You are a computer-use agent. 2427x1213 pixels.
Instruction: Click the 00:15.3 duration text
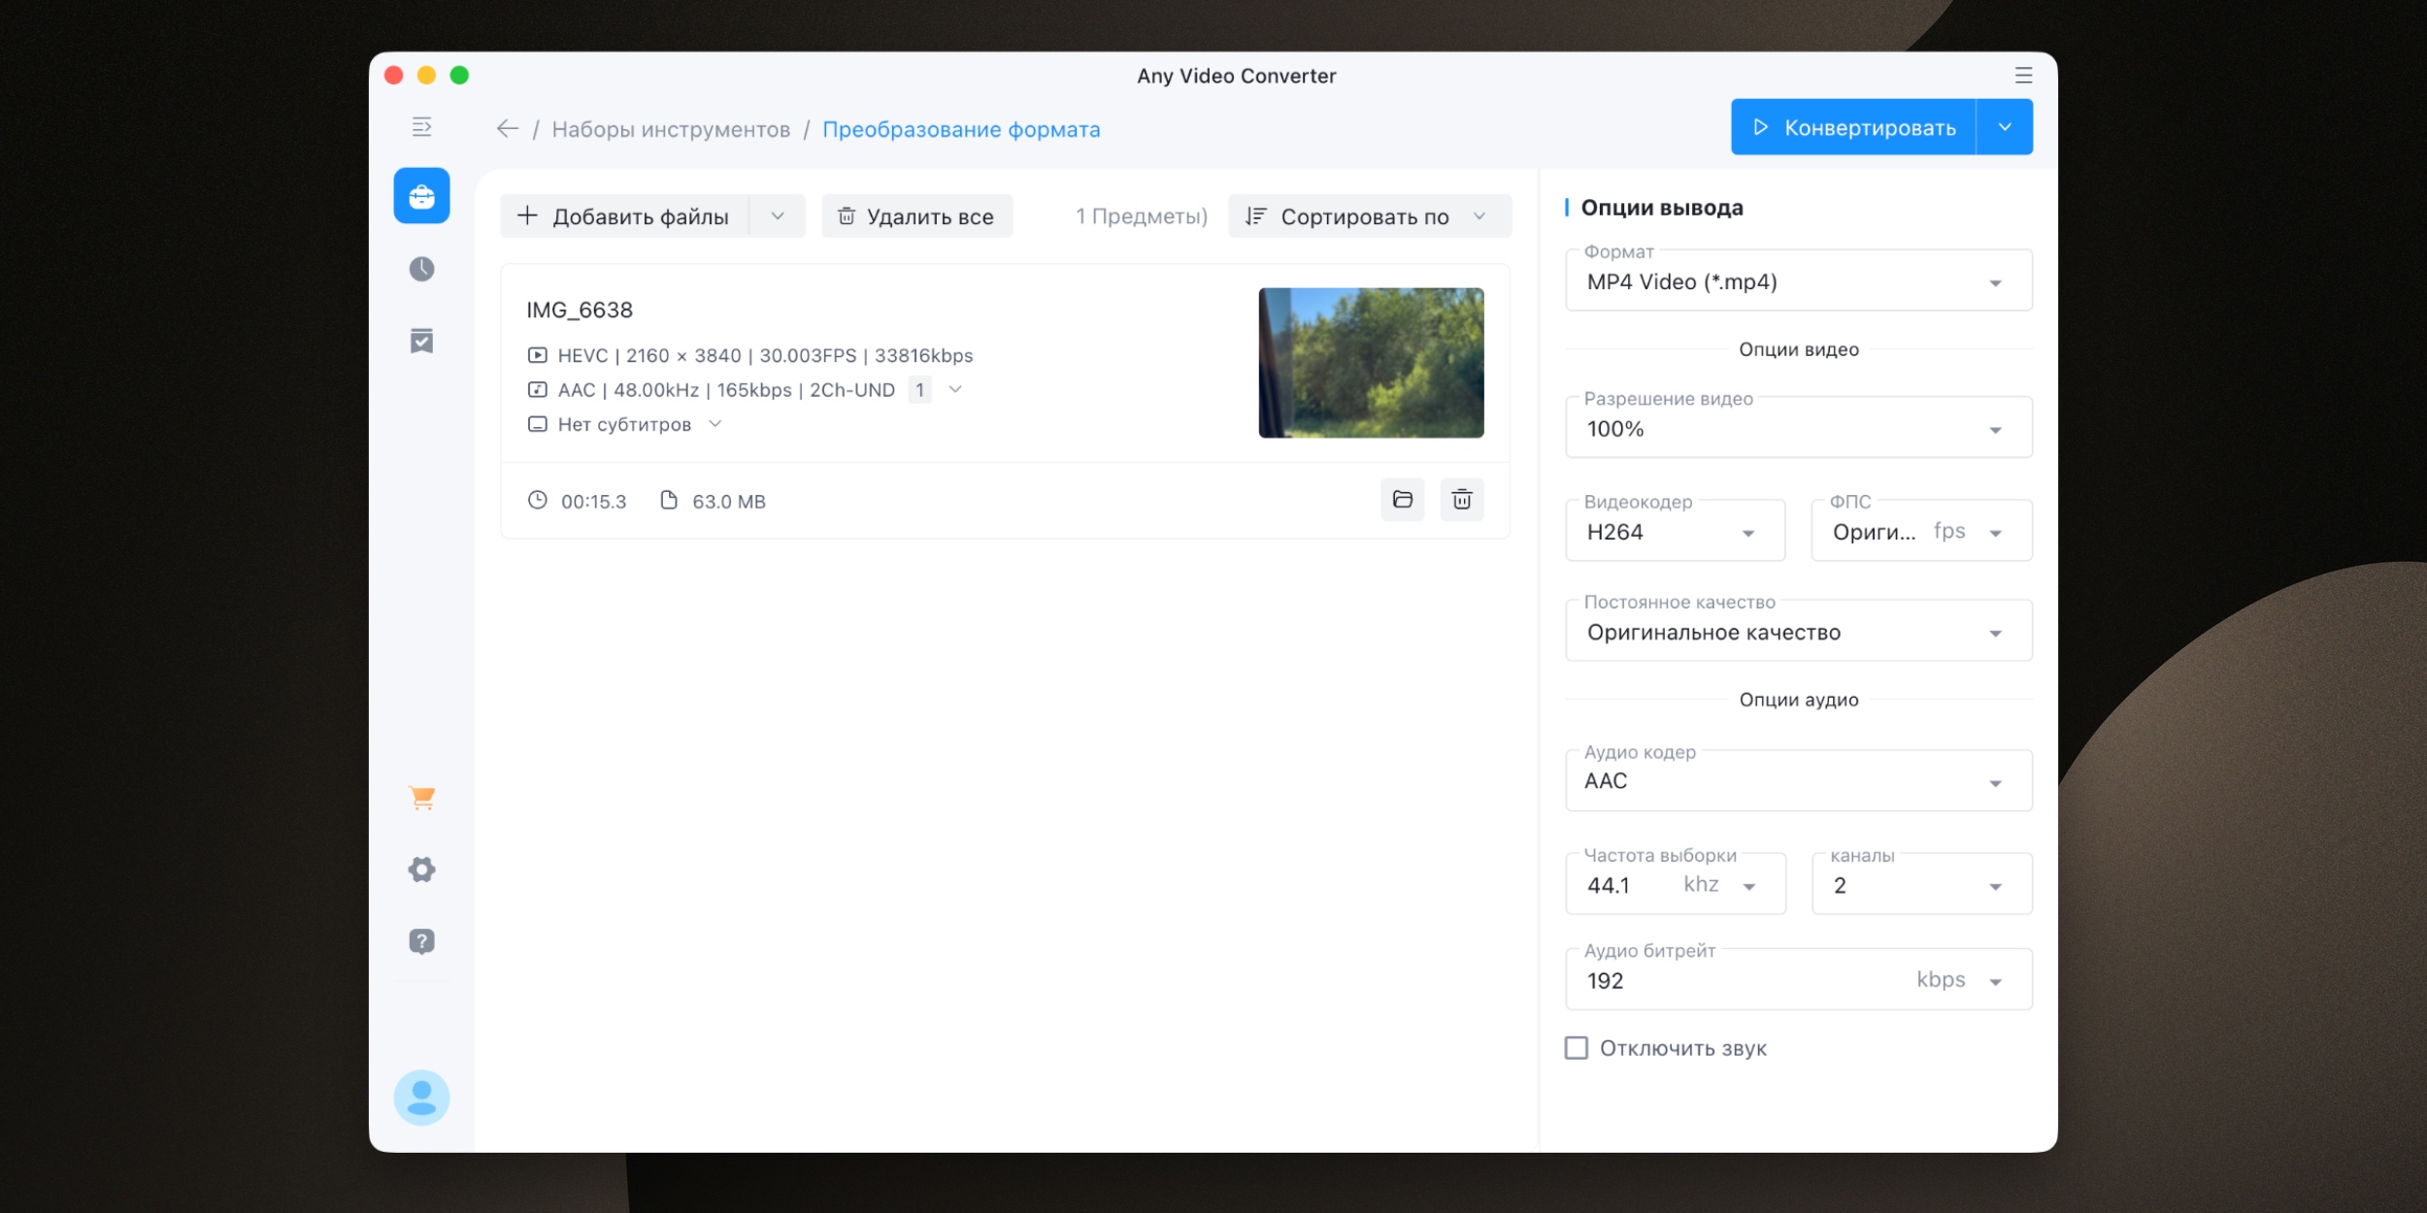click(593, 502)
